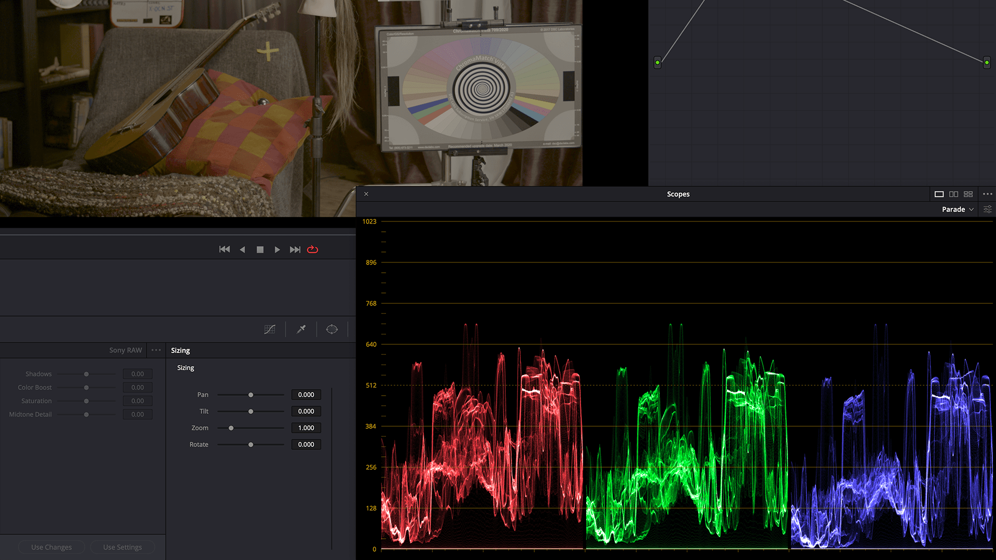This screenshot has height=560, width=996.
Task: Click the Zoom slider handle
Action: tap(231, 428)
